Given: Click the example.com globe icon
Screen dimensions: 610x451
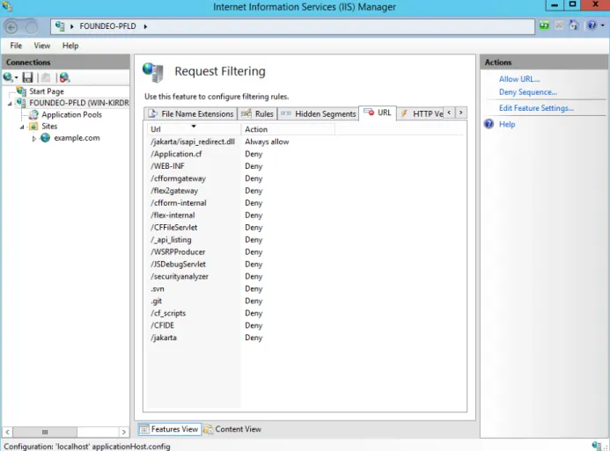Looking at the screenshot, I should (46, 137).
